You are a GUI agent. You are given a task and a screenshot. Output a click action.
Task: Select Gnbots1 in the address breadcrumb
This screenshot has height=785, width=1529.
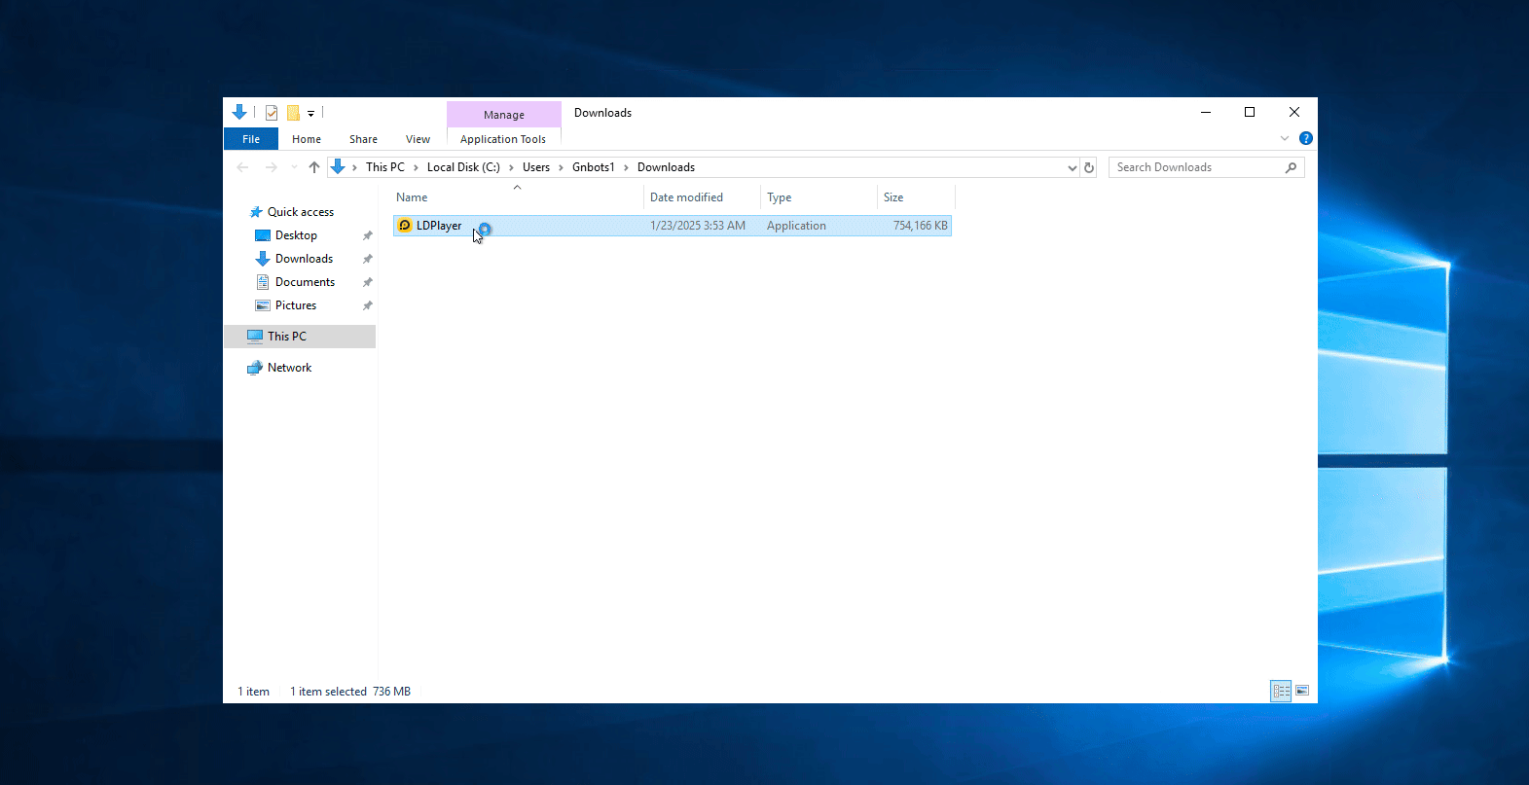coord(594,167)
